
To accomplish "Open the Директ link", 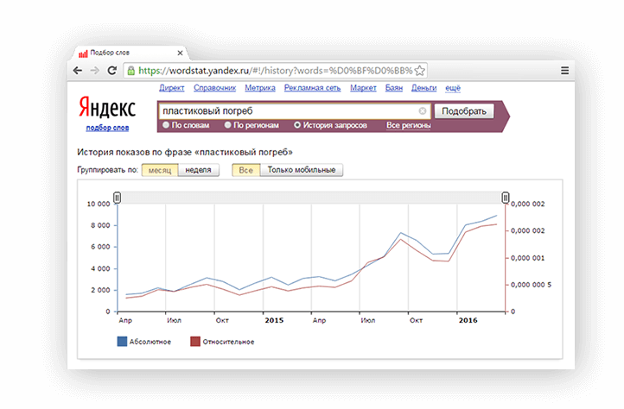I will (x=171, y=88).
